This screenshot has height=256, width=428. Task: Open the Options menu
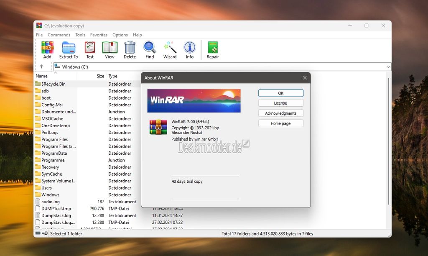coord(120,35)
